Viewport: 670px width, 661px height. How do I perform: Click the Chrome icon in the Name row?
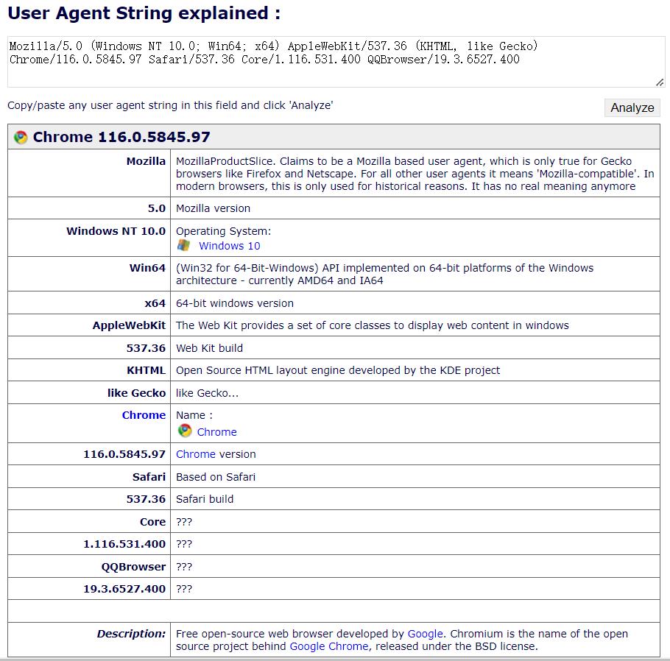tap(185, 431)
